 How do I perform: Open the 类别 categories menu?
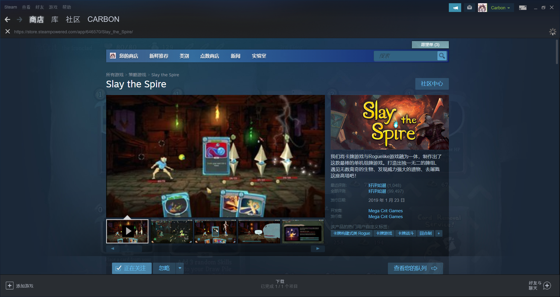pos(184,56)
